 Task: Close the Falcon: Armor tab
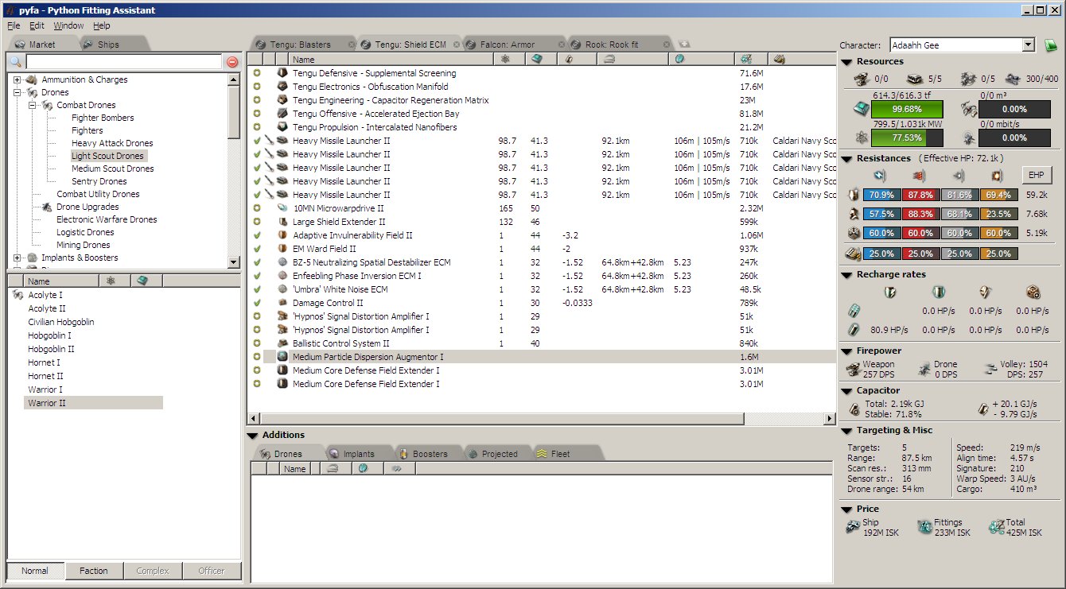[x=562, y=45]
